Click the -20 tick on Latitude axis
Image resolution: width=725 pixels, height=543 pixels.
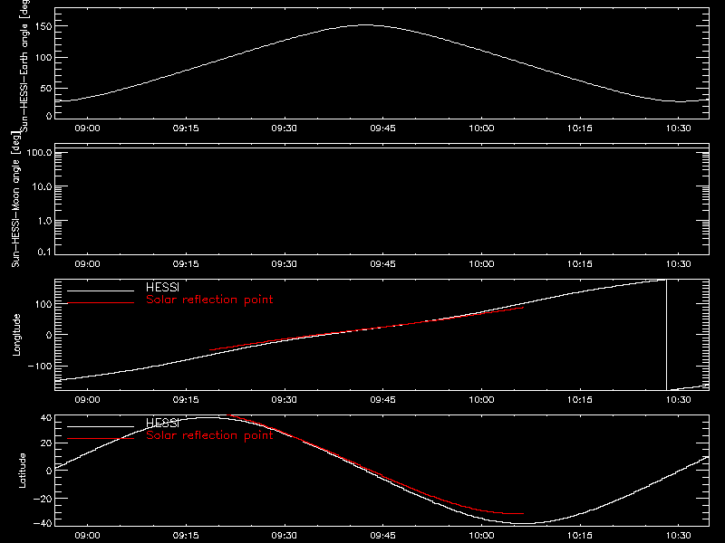pos(43,499)
